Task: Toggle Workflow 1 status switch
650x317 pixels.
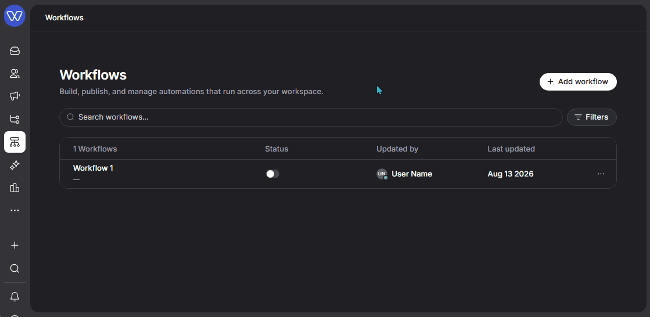Action: 273,174
